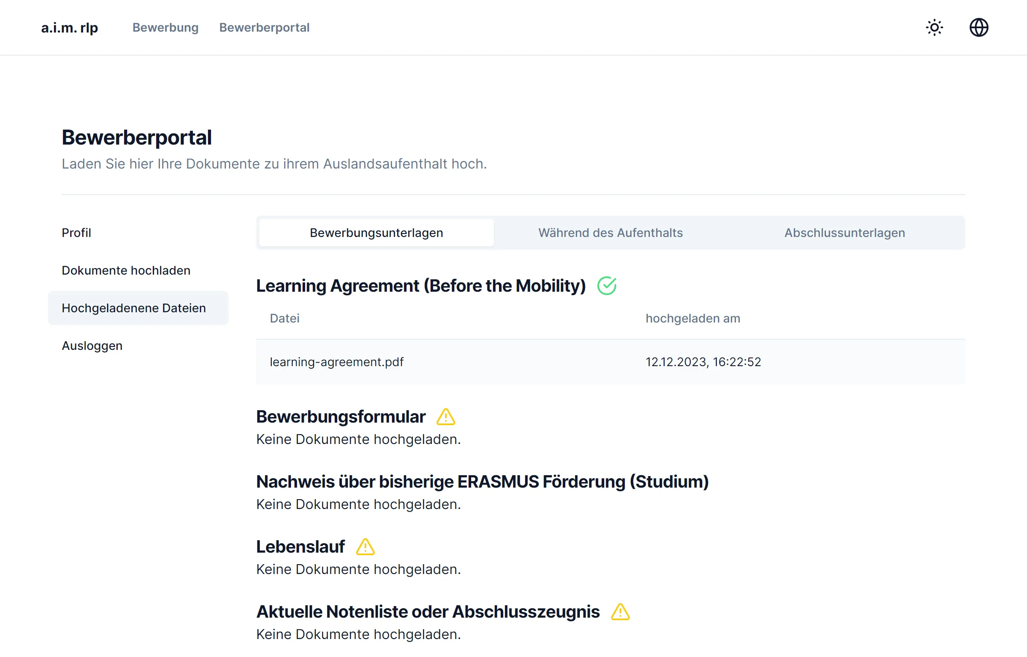Viewport: 1027px width, 657px height.
Task: Click the hochgeladen am column header
Action: (692, 318)
